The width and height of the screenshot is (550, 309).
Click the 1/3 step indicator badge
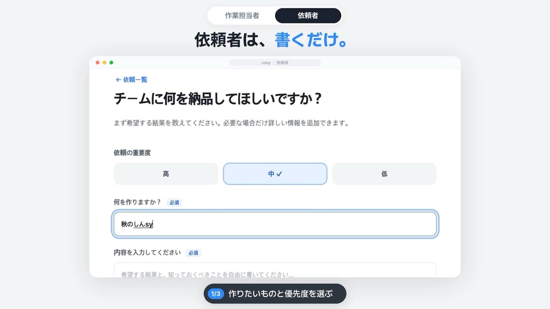pos(216,294)
